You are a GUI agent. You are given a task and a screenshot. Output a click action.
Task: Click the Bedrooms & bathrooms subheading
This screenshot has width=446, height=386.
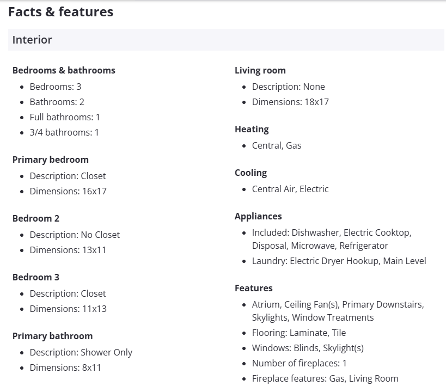[x=64, y=70]
